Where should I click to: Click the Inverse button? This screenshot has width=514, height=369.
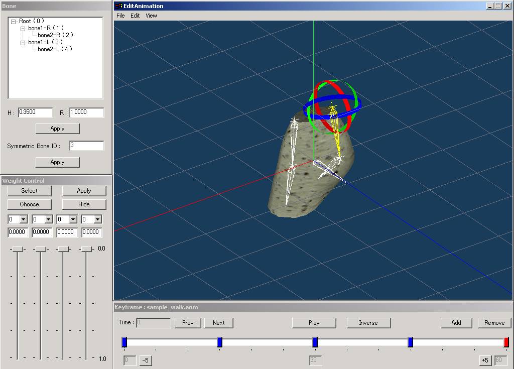368,323
